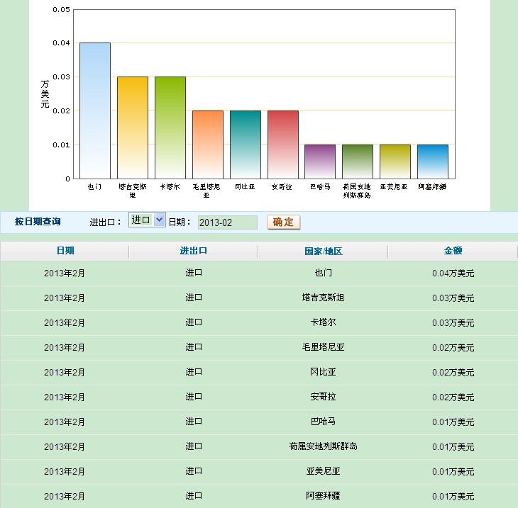Click 塔吉克斯坦 cell in the table
Image resolution: width=518 pixels, height=508 pixels.
click(323, 298)
